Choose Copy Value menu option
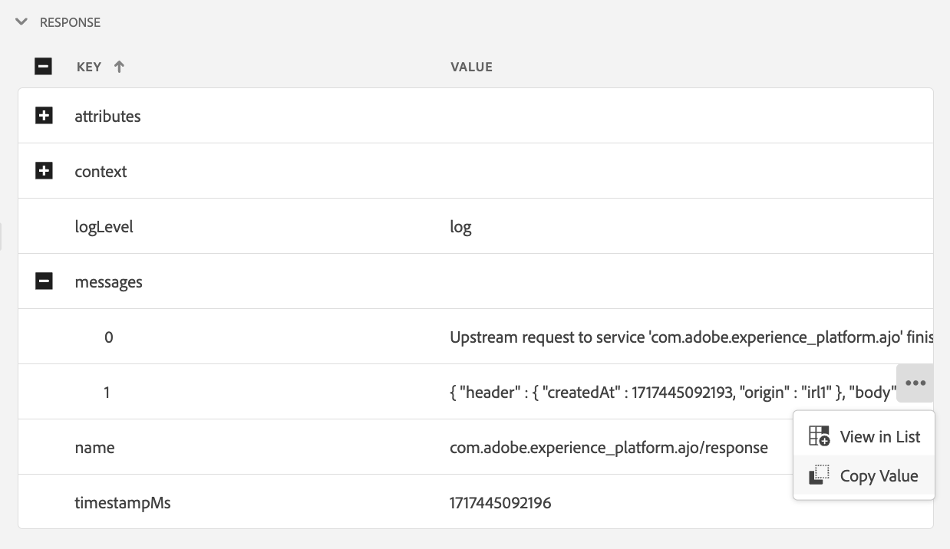950x549 pixels. click(x=879, y=476)
